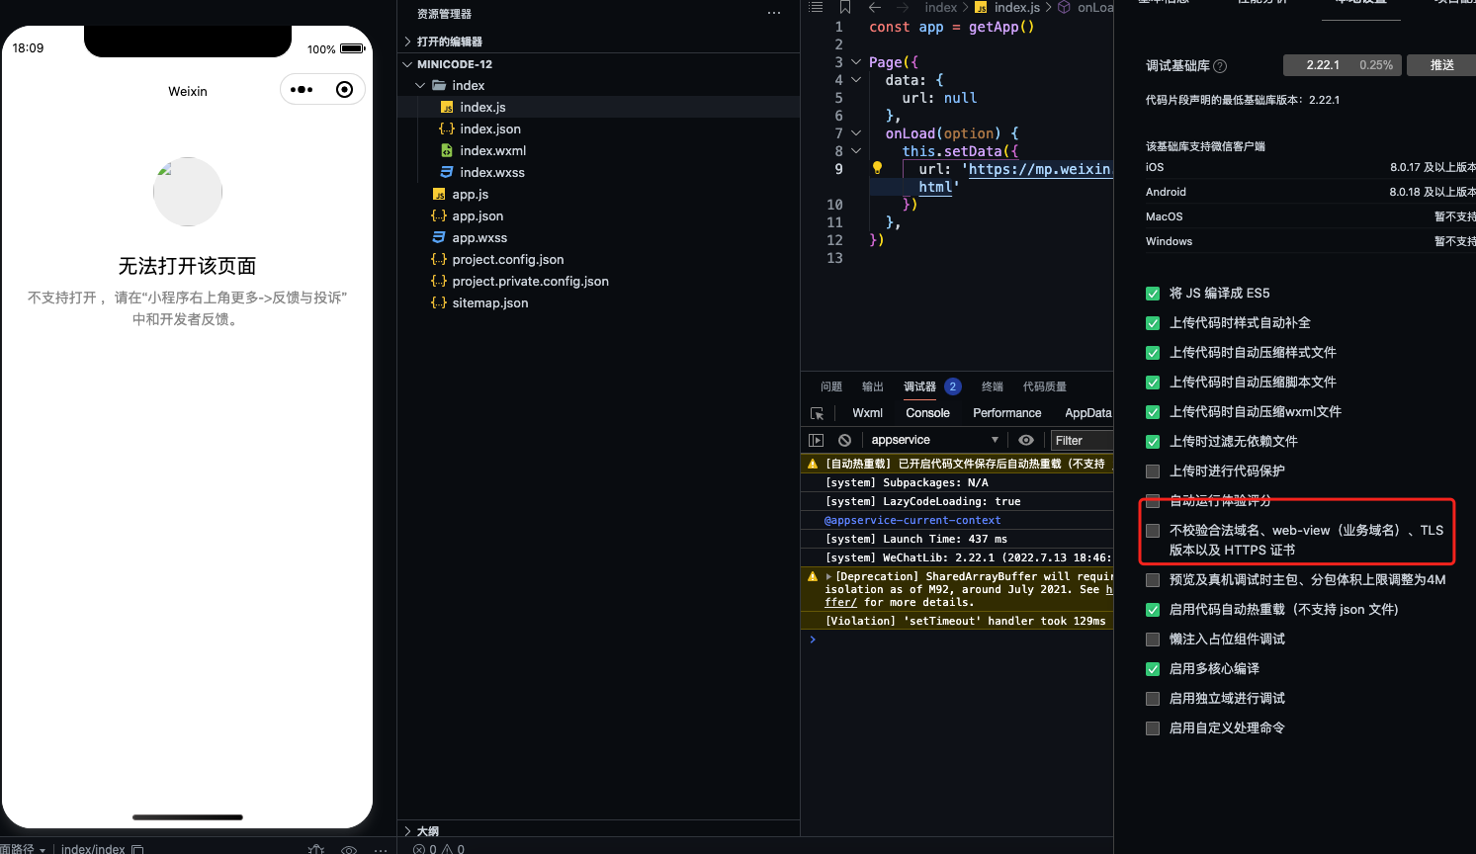
Task: Switch to the 问题 panel tab
Action: pos(831,386)
